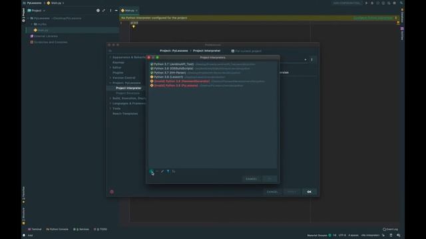The width and height of the screenshot is (426, 239).
Task: Click OK in Project Interpreters dialog
Action: click(270, 179)
